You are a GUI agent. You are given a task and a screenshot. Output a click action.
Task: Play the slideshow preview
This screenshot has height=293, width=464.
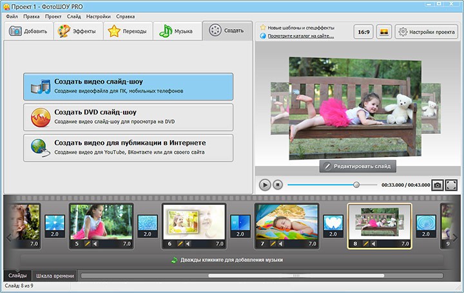pos(265,185)
